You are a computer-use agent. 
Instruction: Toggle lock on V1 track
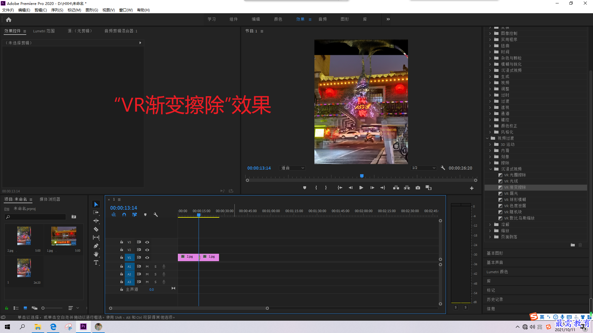[122, 257]
